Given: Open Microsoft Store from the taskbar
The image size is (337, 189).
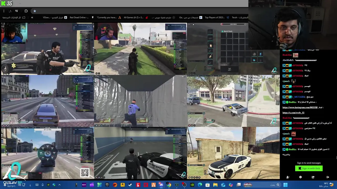Looking at the screenshot, I should tap(207, 185).
